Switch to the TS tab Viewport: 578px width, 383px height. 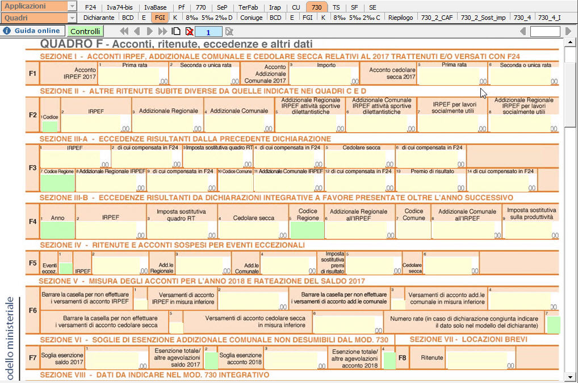[x=336, y=7]
